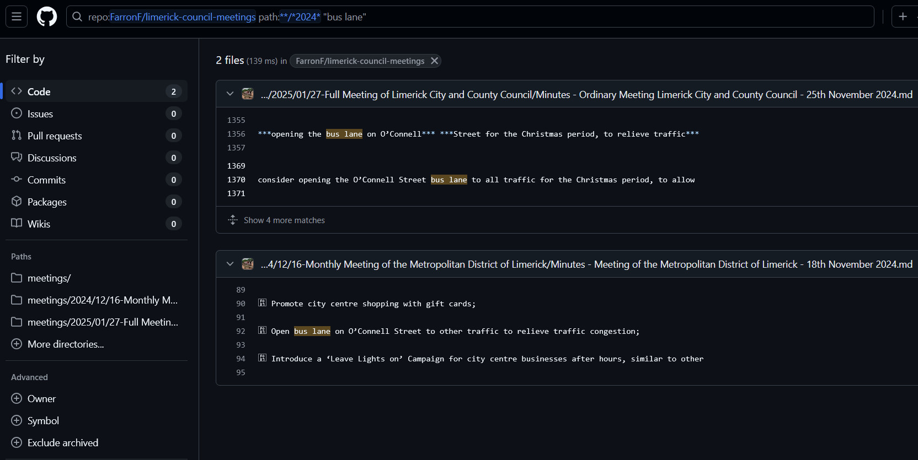
Task: Go to GitHub homepage via the logo
Action: 47,17
